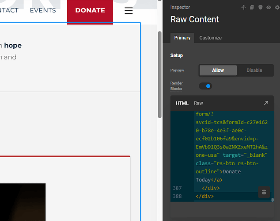280x221 pixels.
Task: Open the settings gear in Inspector
Action: [276, 8]
